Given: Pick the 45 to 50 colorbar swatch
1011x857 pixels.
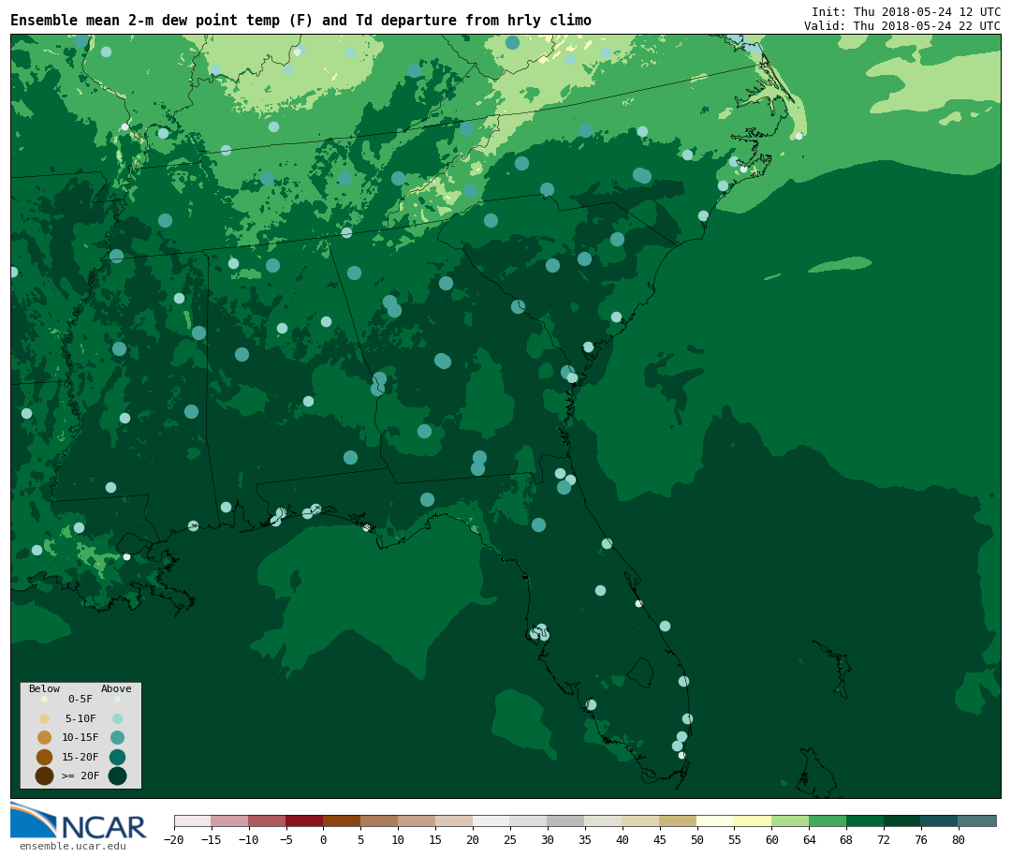Looking at the screenshot, I should click(679, 820).
